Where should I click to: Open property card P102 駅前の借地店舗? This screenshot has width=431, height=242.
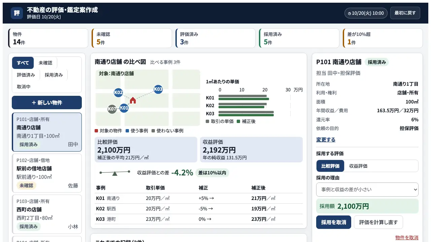point(47,173)
